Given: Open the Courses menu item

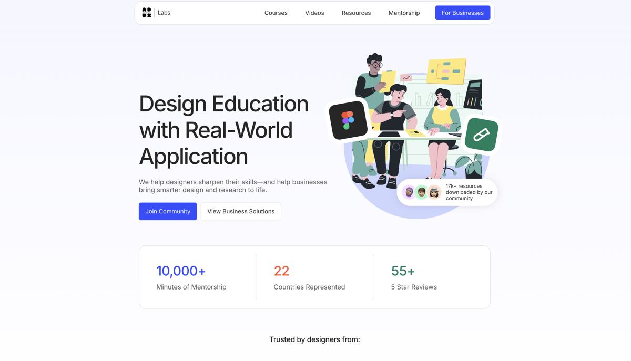Looking at the screenshot, I should point(276,13).
